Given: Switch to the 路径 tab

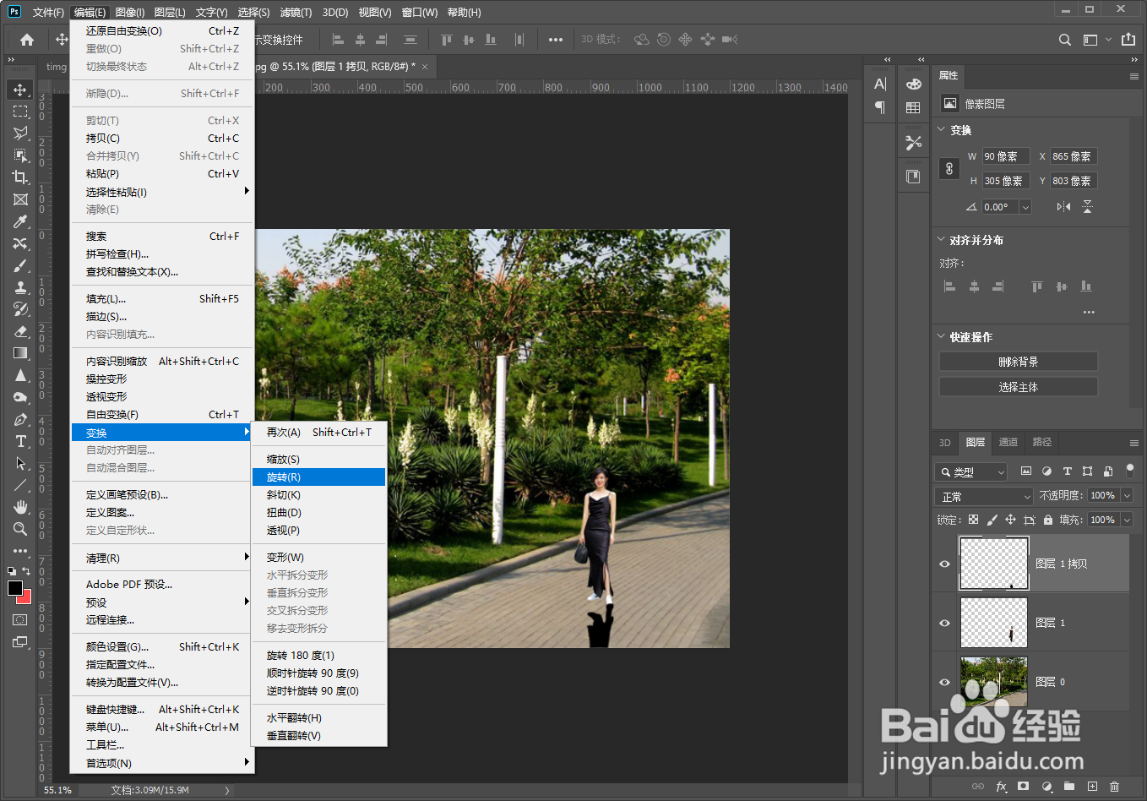Looking at the screenshot, I should point(1042,442).
